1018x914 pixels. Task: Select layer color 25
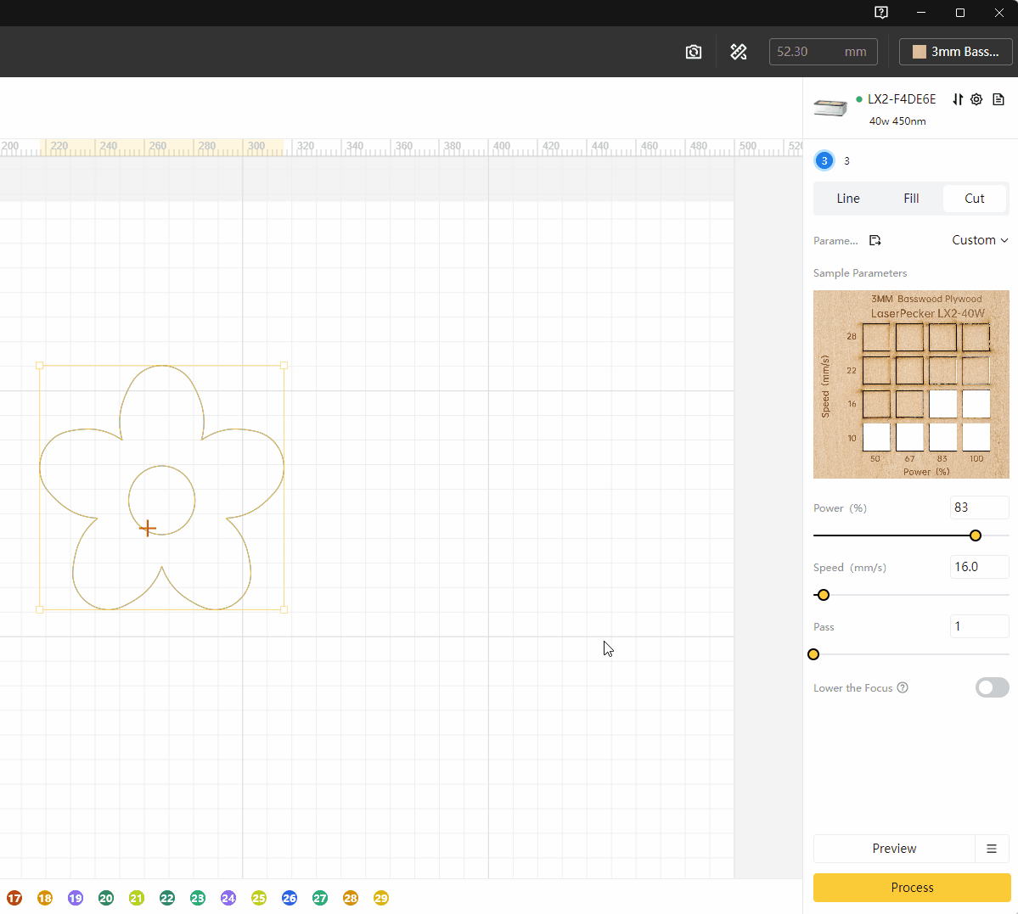258,898
